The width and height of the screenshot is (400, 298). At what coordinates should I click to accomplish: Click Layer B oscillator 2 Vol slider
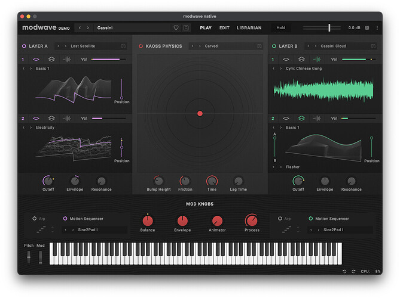pos(359,118)
